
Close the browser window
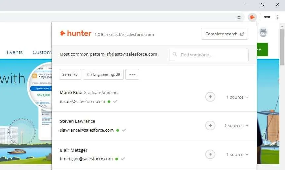[x=277, y=5]
